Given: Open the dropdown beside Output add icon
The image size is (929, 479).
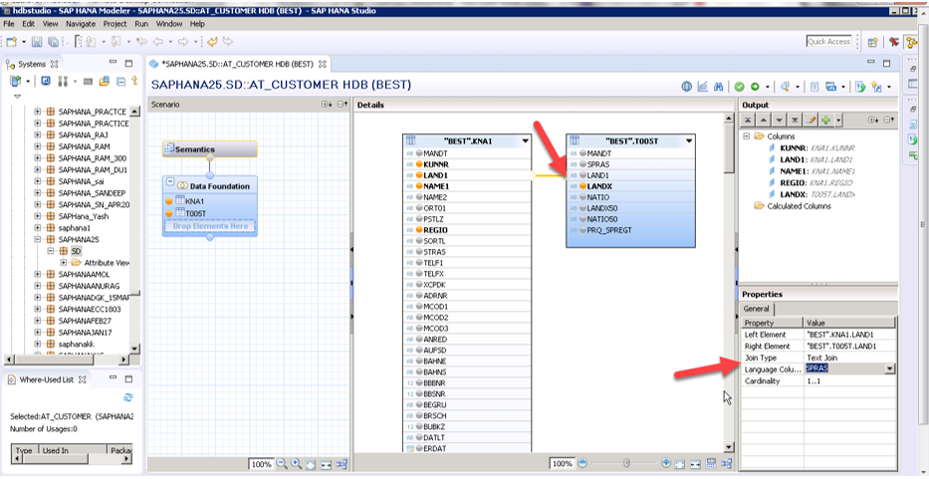Looking at the screenshot, I should [836, 120].
